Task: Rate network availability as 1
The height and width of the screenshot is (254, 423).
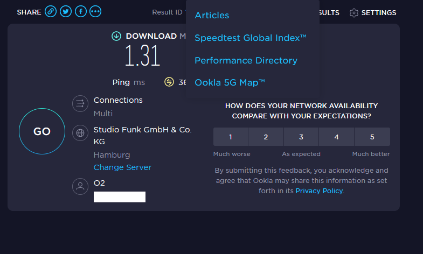Action: point(231,137)
